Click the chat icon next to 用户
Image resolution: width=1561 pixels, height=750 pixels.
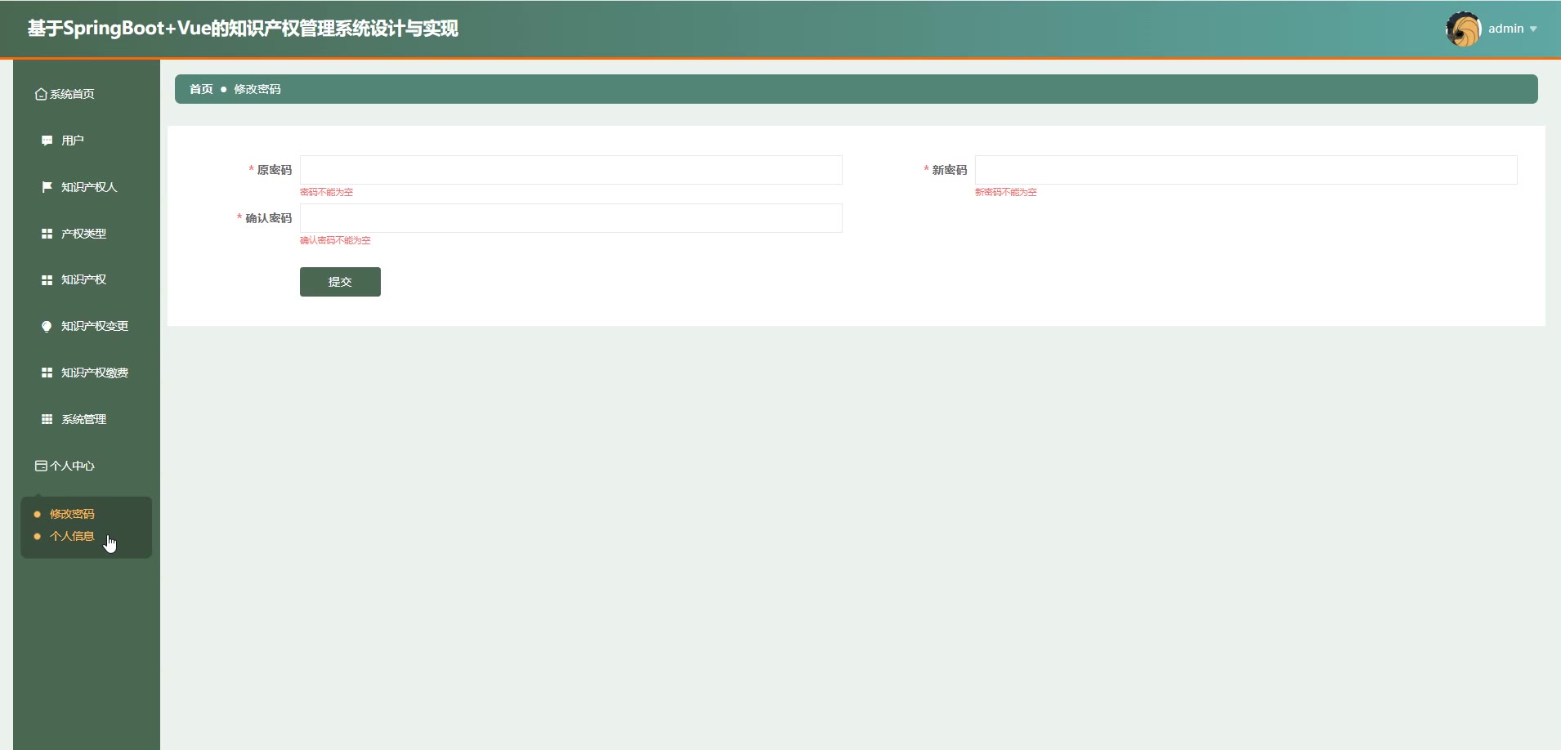coord(47,141)
